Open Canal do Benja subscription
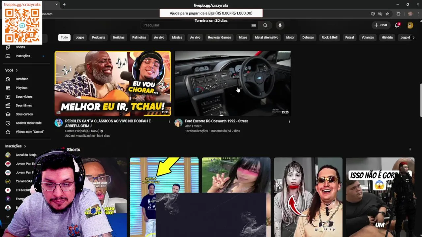 pos(26,155)
